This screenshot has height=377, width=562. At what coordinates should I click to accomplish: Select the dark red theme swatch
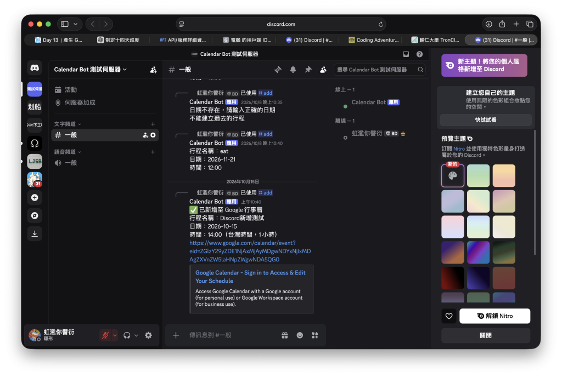click(453, 278)
